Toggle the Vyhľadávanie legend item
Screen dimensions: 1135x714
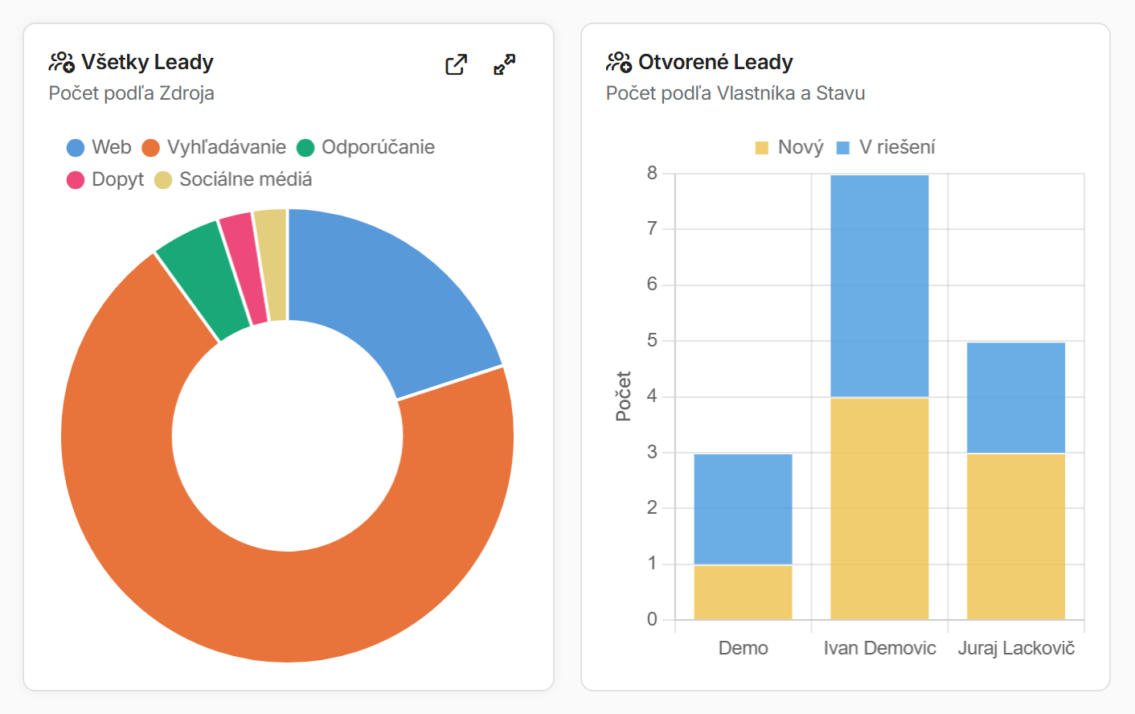(214, 147)
